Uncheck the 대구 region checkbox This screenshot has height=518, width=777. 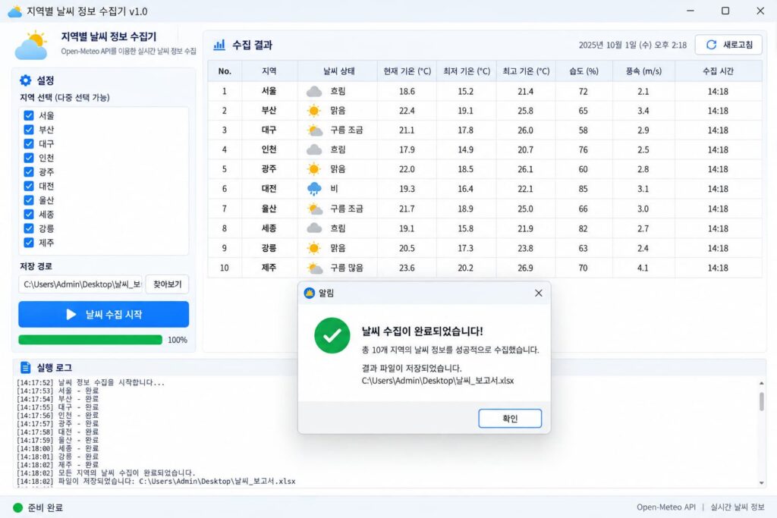pos(29,143)
